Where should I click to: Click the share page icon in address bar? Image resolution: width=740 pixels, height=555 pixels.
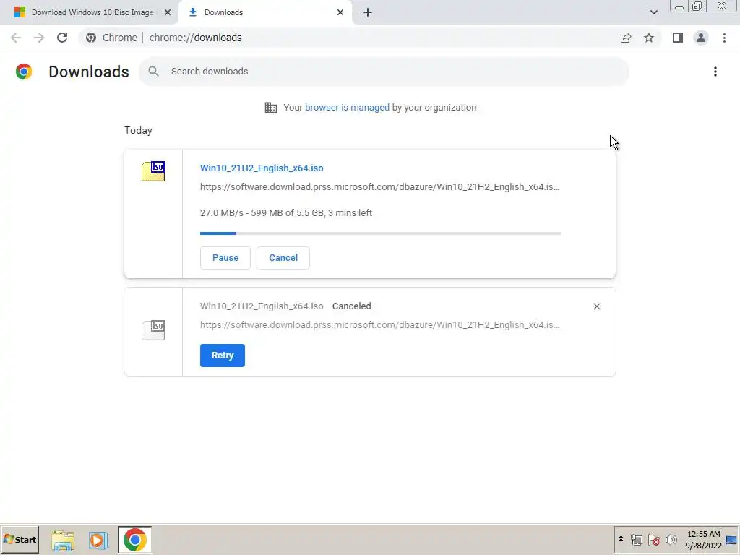click(626, 38)
